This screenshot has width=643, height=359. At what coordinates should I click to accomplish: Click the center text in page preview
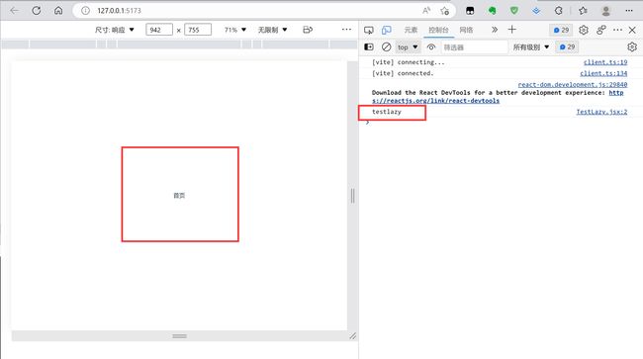tap(179, 196)
